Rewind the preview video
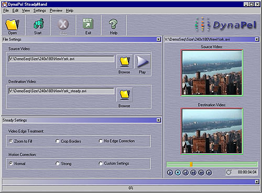 point(193,173)
